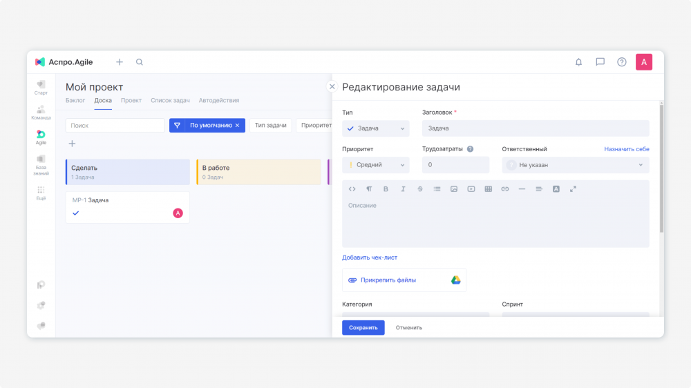Open text alignment options
The image size is (691, 388).
pyautogui.click(x=539, y=189)
